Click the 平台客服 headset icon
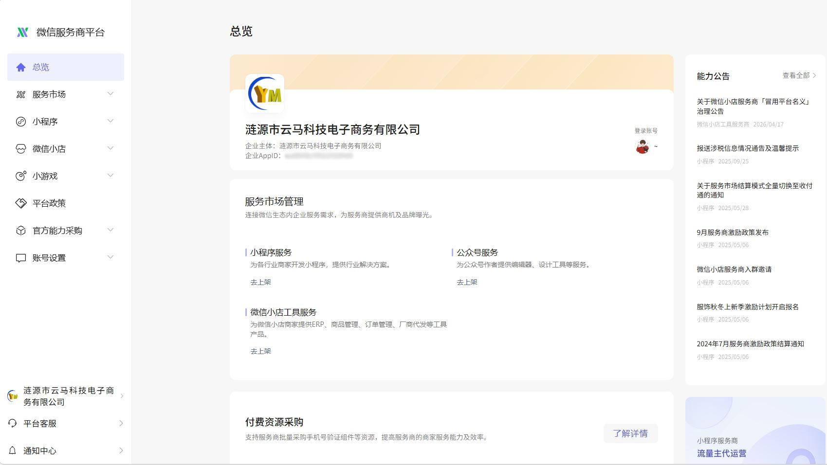The image size is (827, 465). [x=13, y=423]
